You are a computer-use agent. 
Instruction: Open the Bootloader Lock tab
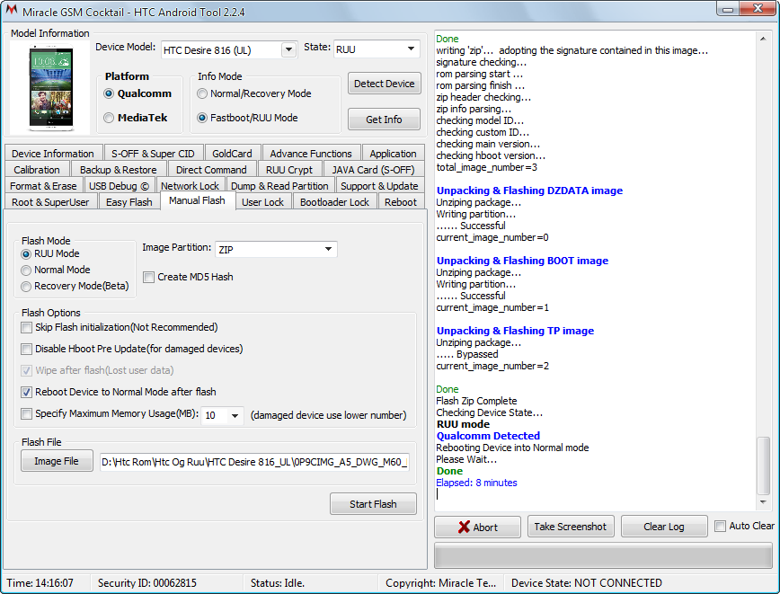(x=334, y=202)
